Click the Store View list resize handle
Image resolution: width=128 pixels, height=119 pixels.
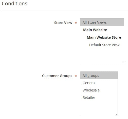[123, 62]
